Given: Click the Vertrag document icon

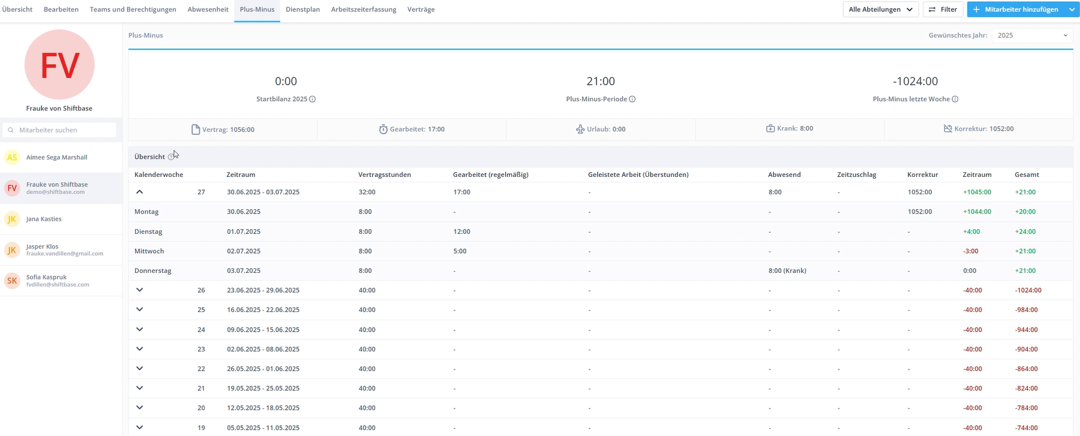Looking at the screenshot, I should pos(195,130).
